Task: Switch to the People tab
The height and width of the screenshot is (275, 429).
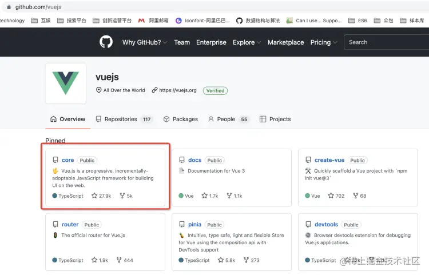Action: pos(229,119)
